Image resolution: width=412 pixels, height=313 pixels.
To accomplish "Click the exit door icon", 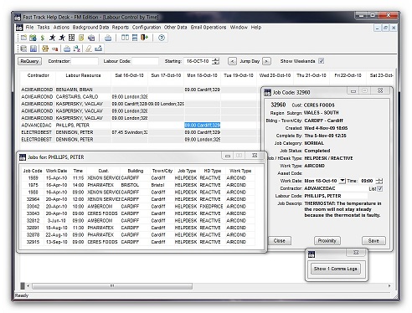I will click(144, 38).
